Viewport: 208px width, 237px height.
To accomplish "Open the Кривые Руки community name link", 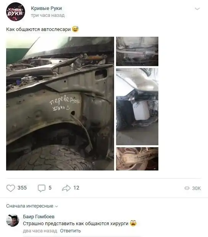I will point(46,8).
